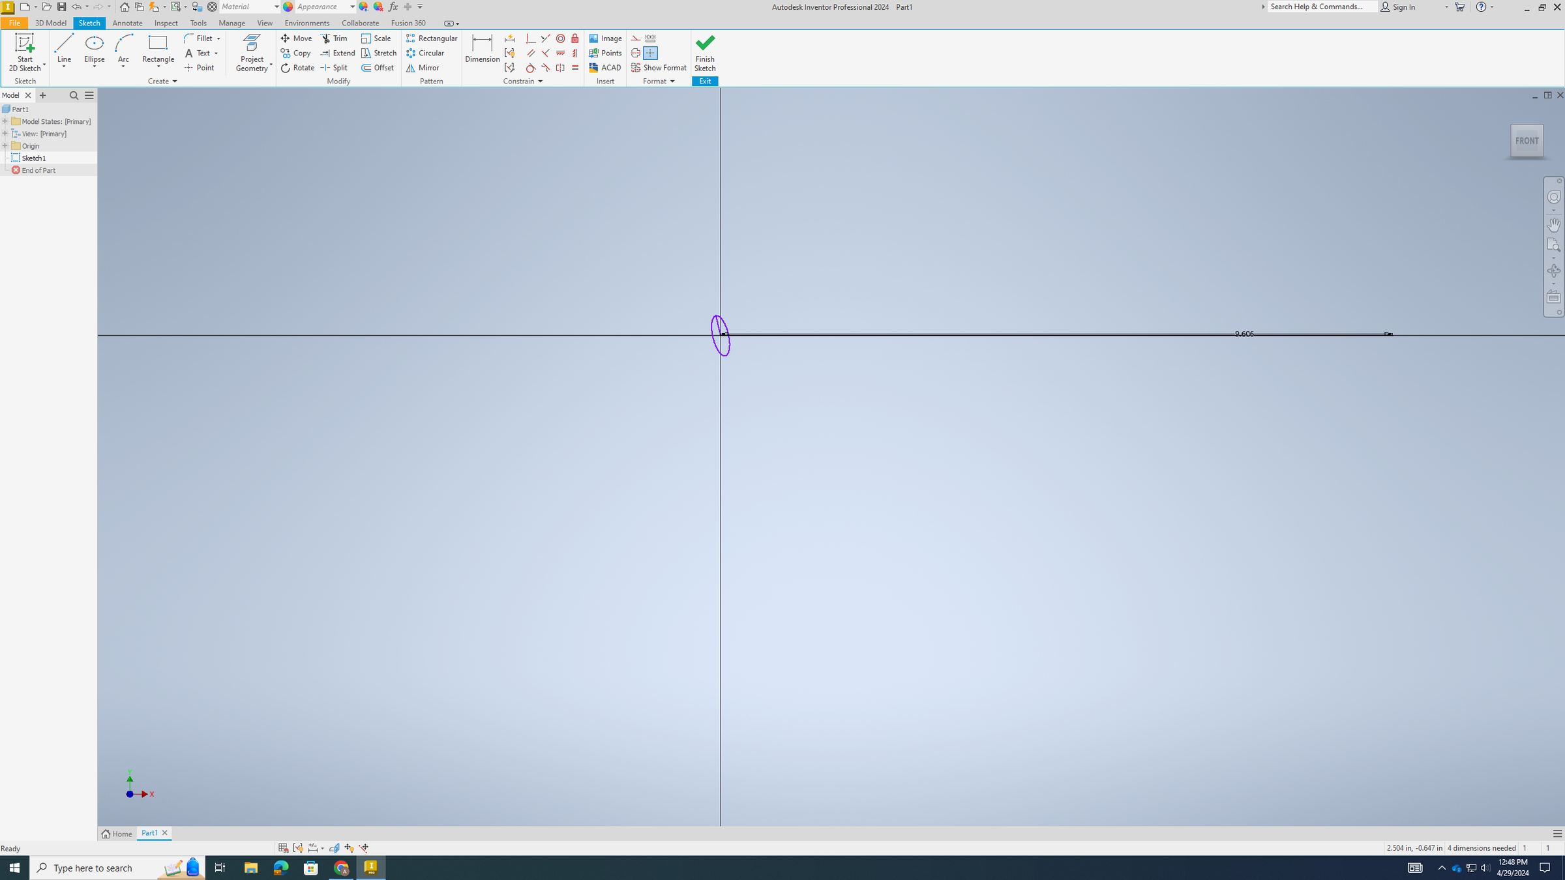Click the Finish Sketch checkmark
This screenshot has width=1565, height=880.
[x=705, y=43]
